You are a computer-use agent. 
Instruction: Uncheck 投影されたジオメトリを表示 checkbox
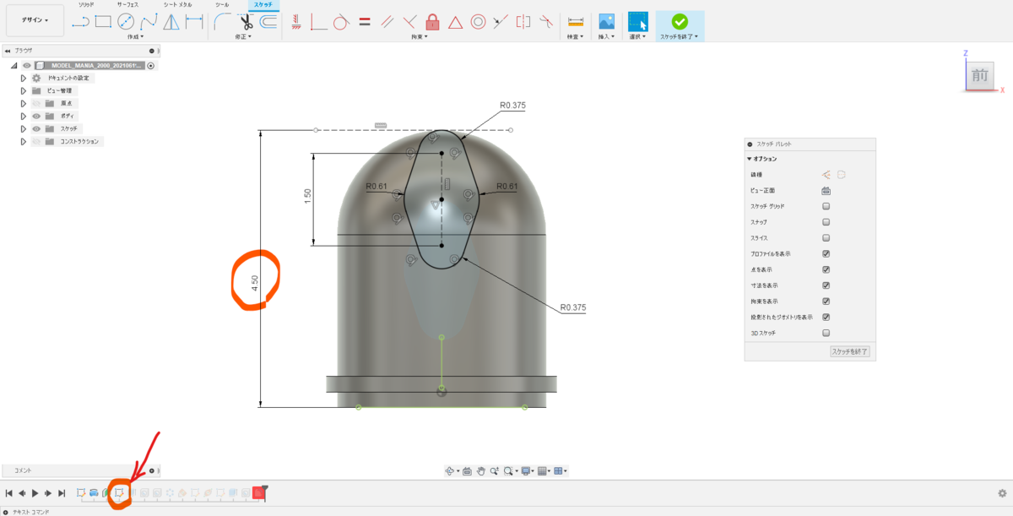pyautogui.click(x=826, y=318)
